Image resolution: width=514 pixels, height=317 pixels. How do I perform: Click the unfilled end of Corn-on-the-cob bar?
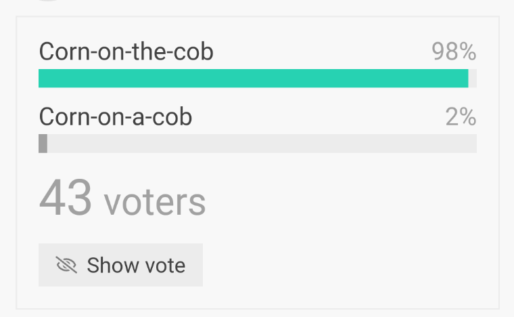click(473, 79)
